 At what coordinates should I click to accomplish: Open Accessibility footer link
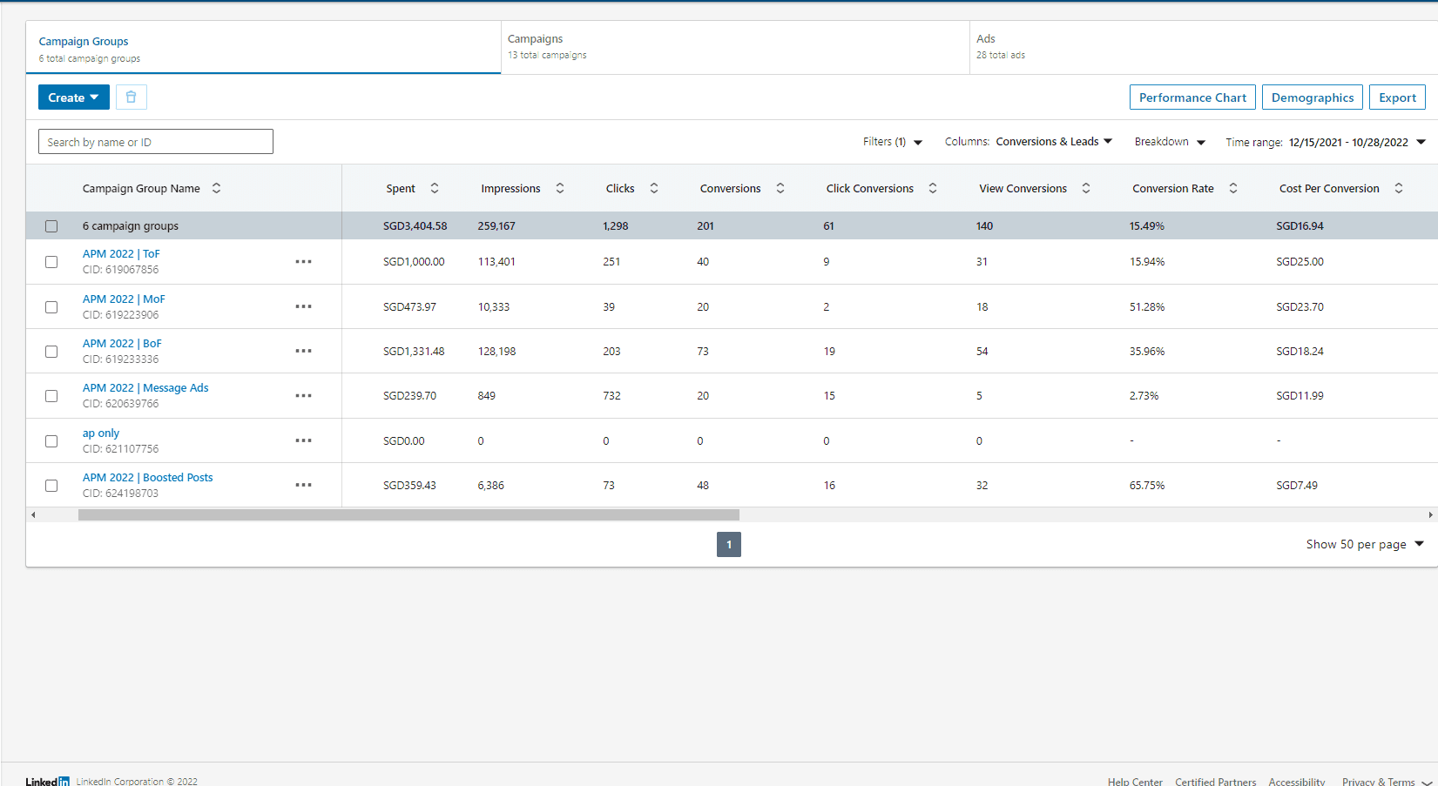(x=1297, y=782)
